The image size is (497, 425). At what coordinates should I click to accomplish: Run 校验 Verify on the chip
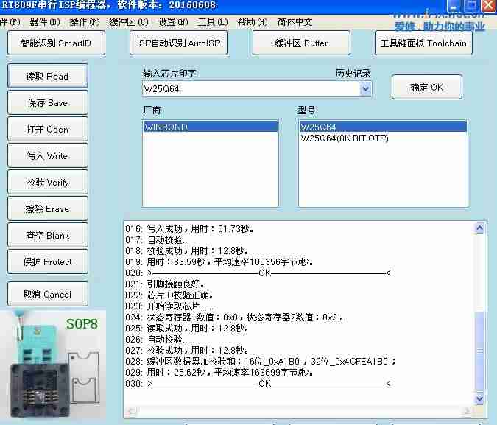(x=48, y=182)
